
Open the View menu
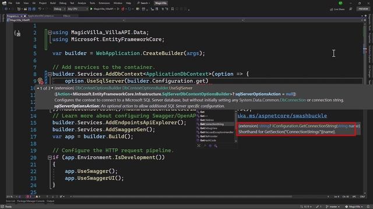click(26, 3)
